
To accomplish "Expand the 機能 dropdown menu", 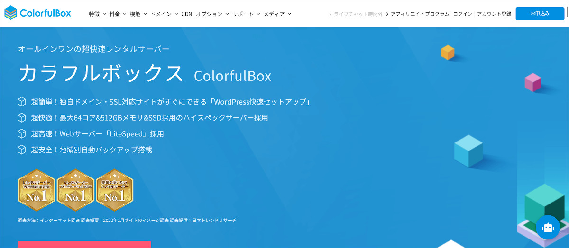I will (138, 14).
